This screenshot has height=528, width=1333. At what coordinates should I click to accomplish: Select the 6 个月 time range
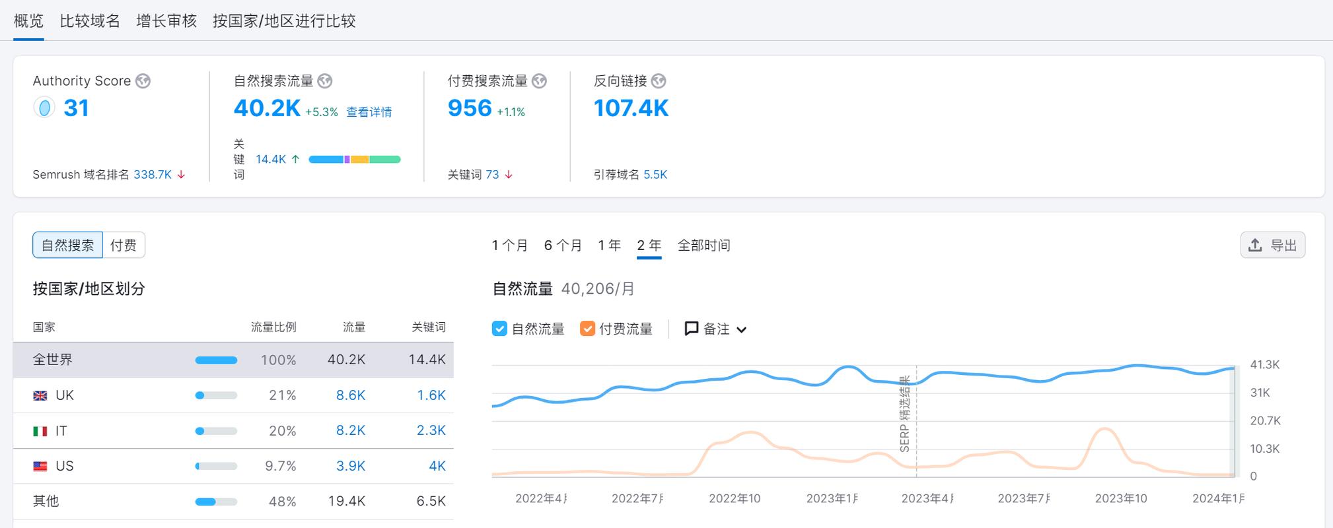point(563,246)
